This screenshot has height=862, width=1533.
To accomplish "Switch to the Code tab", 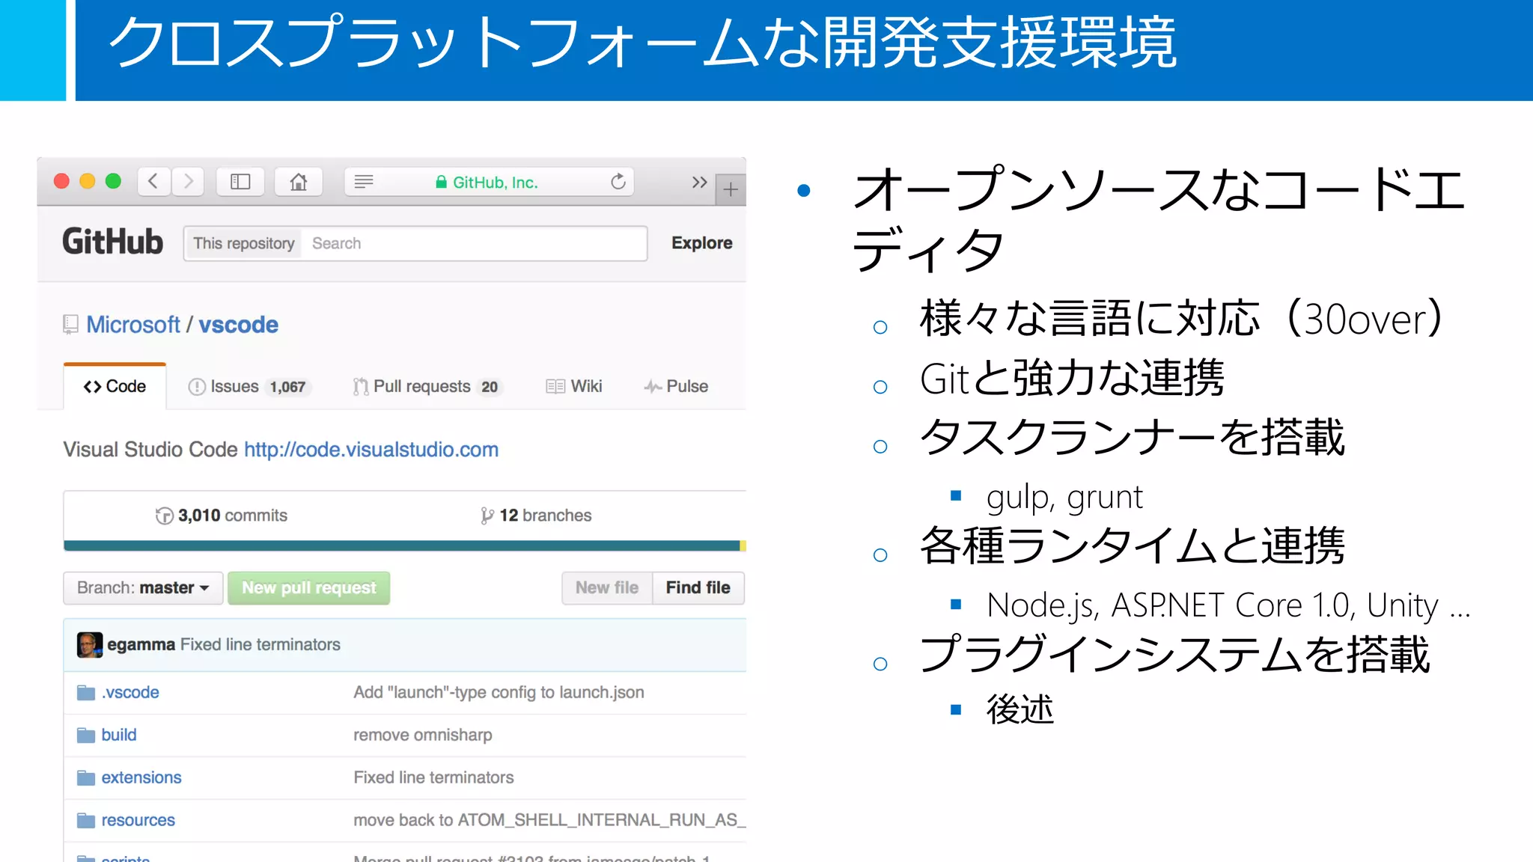I will click(115, 386).
